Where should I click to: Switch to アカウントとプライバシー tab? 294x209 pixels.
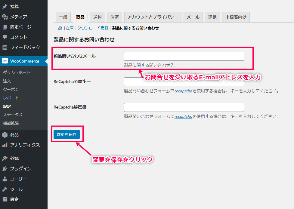click(153, 17)
